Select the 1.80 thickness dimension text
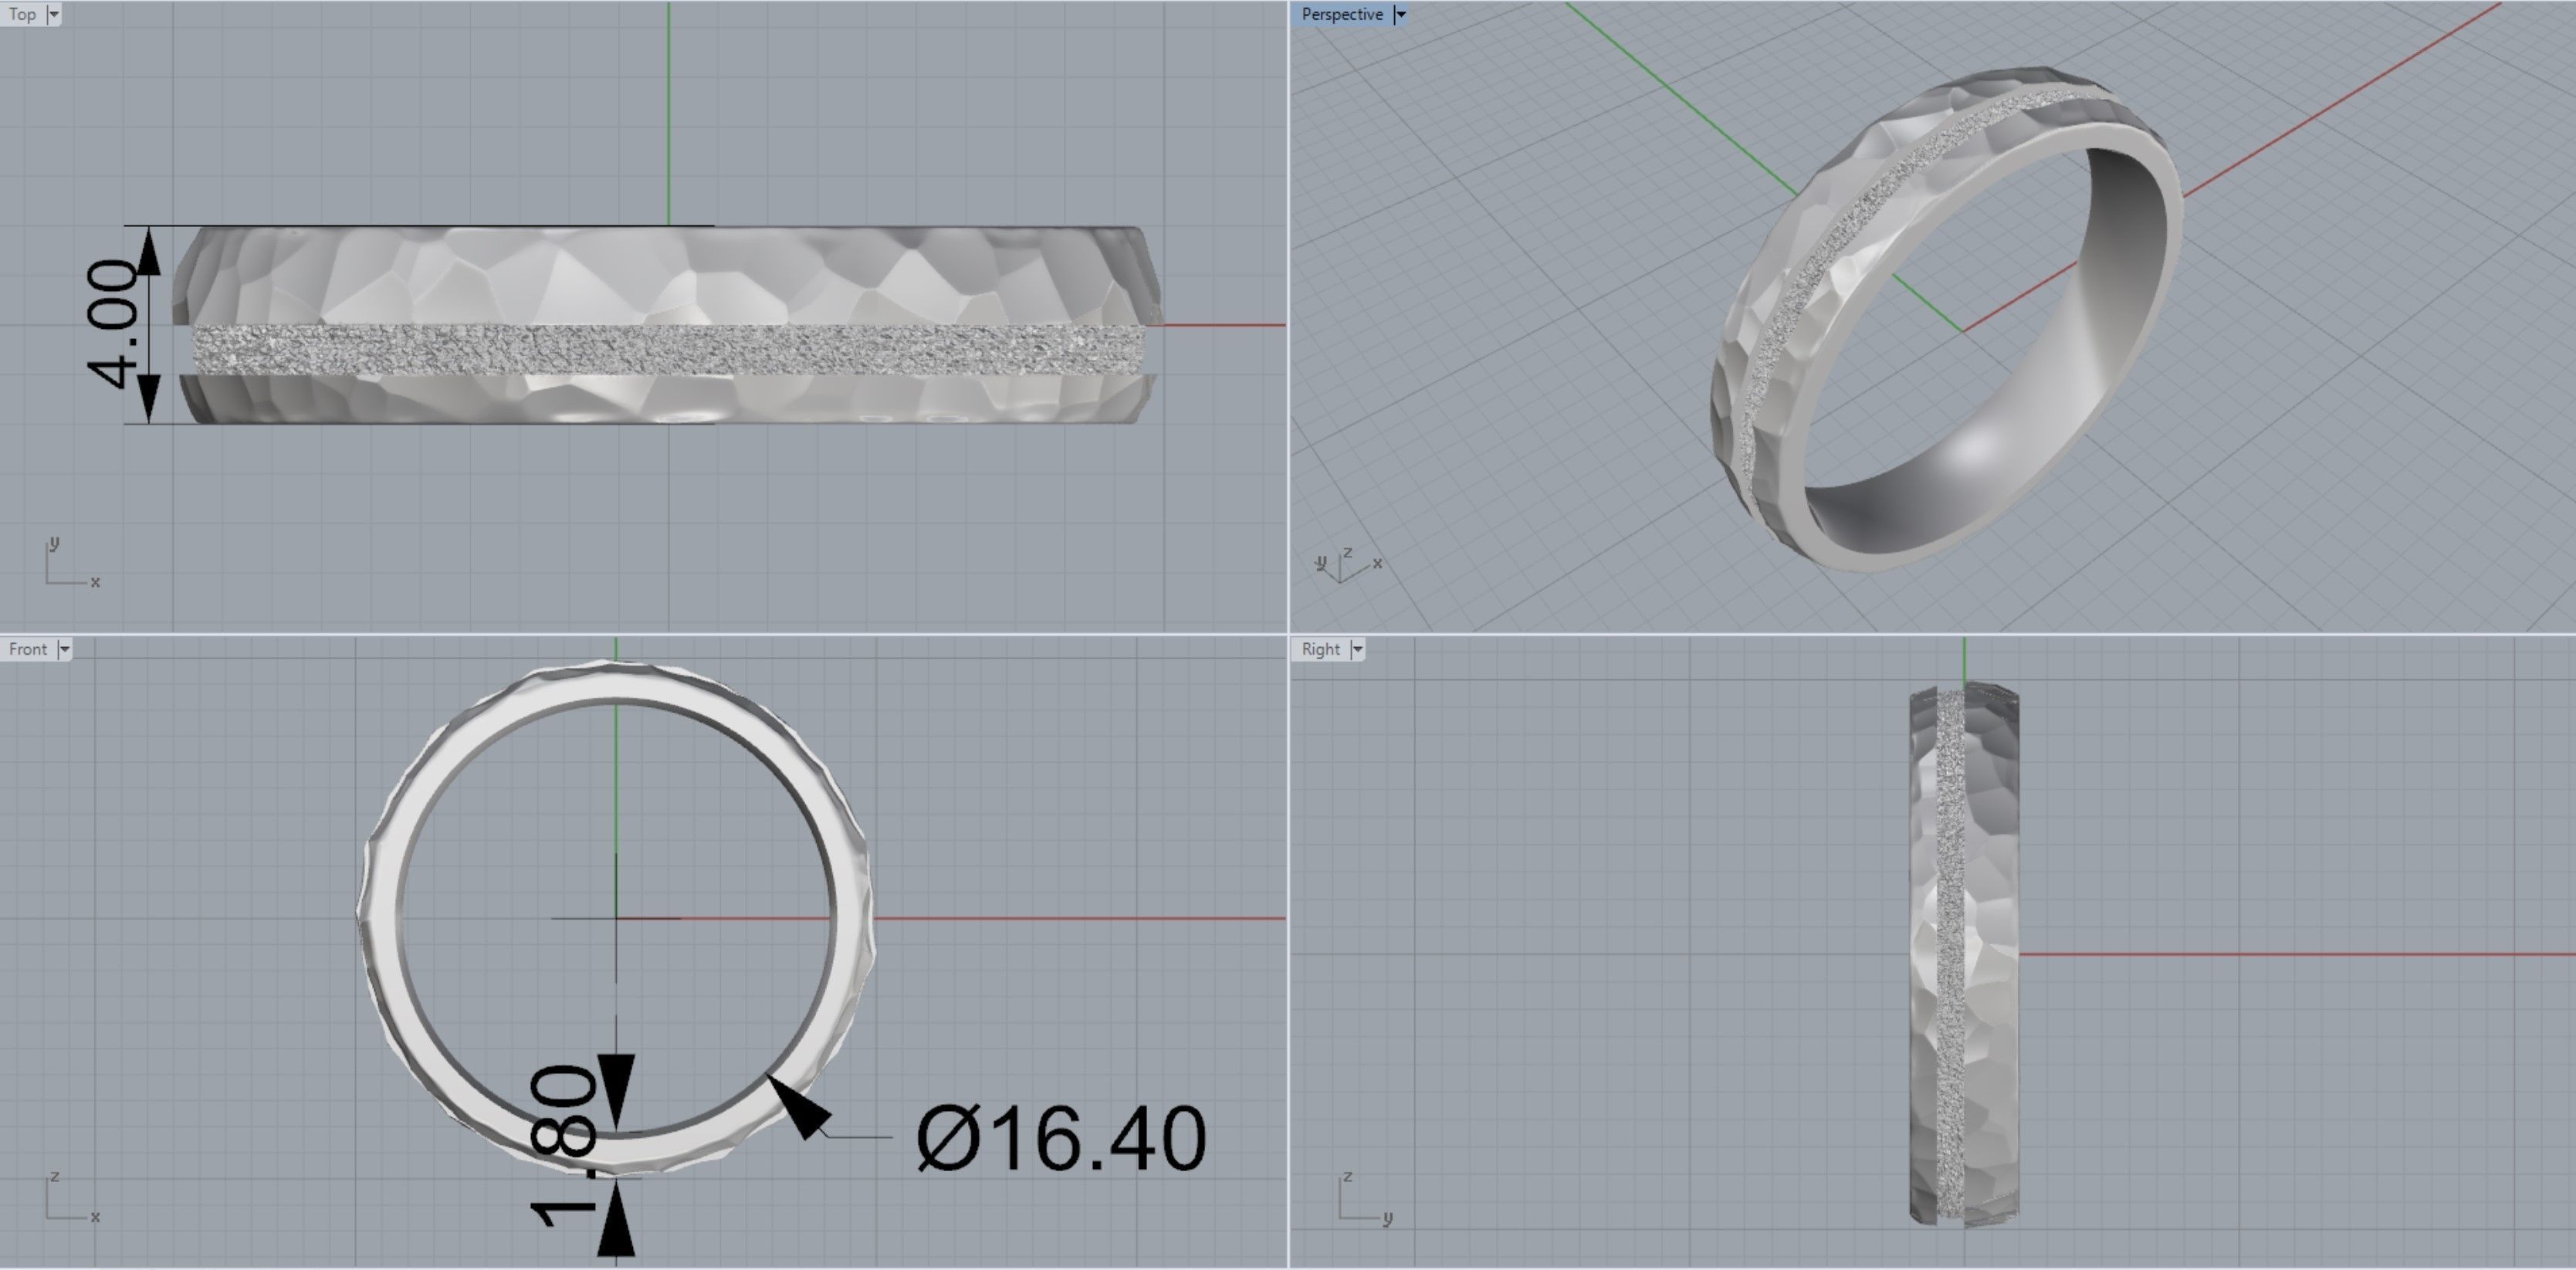 [x=565, y=1142]
